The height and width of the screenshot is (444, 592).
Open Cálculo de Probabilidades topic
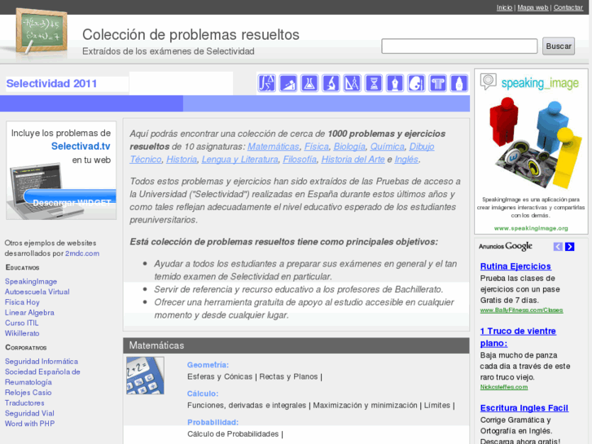click(x=233, y=434)
